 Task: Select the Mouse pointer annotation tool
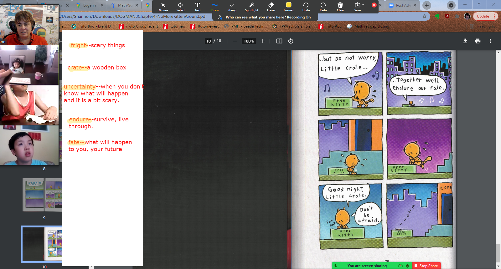click(163, 7)
